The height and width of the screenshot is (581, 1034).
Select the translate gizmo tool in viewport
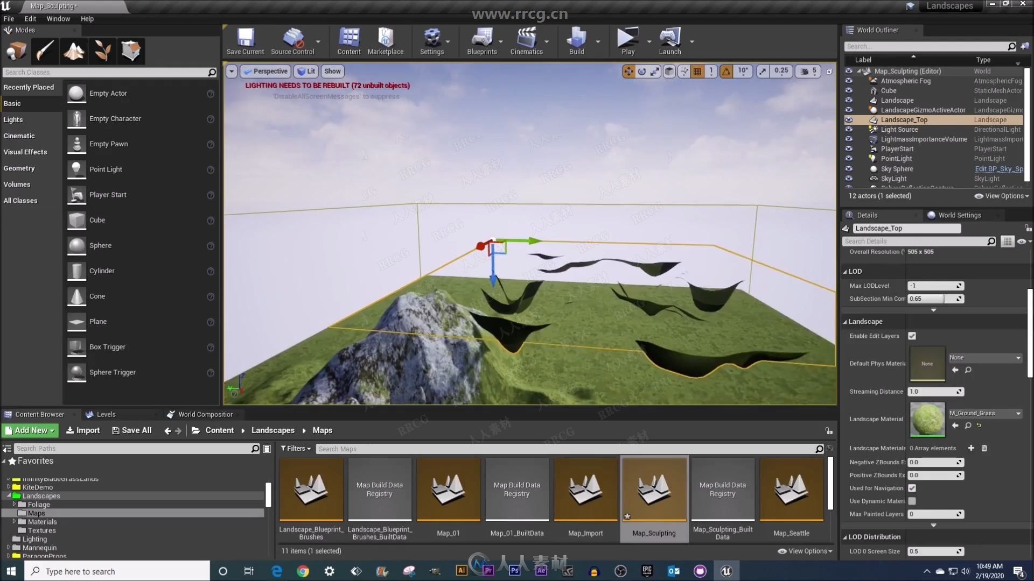pyautogui.click(x=628, y=71)
